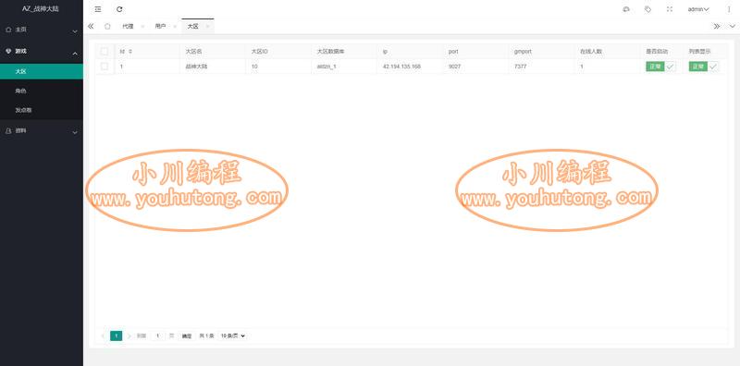Toggle the 列表显示 switch for 战神大陆
Viewport: 740px width, 366px height.
[704, 67]
